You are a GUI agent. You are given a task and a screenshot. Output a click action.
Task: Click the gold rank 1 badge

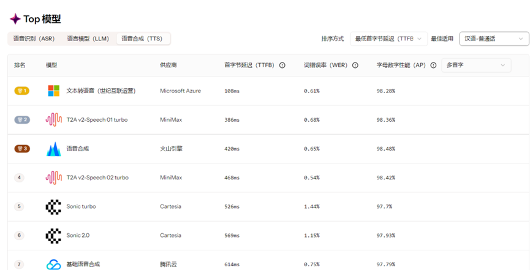click(22, 91)
